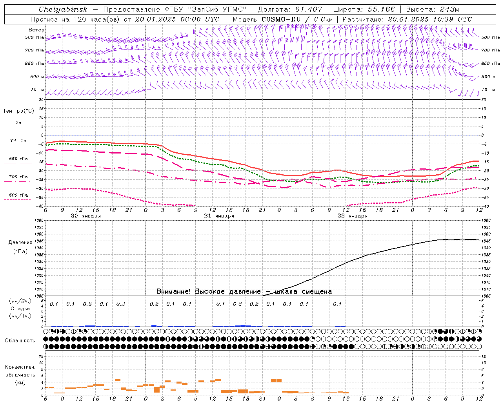Screen dimensions: 502x402
Task: Click the "500 гПа" temperature legend entry
Action: click(x=18, y=195)
